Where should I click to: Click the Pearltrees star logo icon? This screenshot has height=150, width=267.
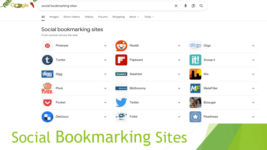click(x=195, y=117)
